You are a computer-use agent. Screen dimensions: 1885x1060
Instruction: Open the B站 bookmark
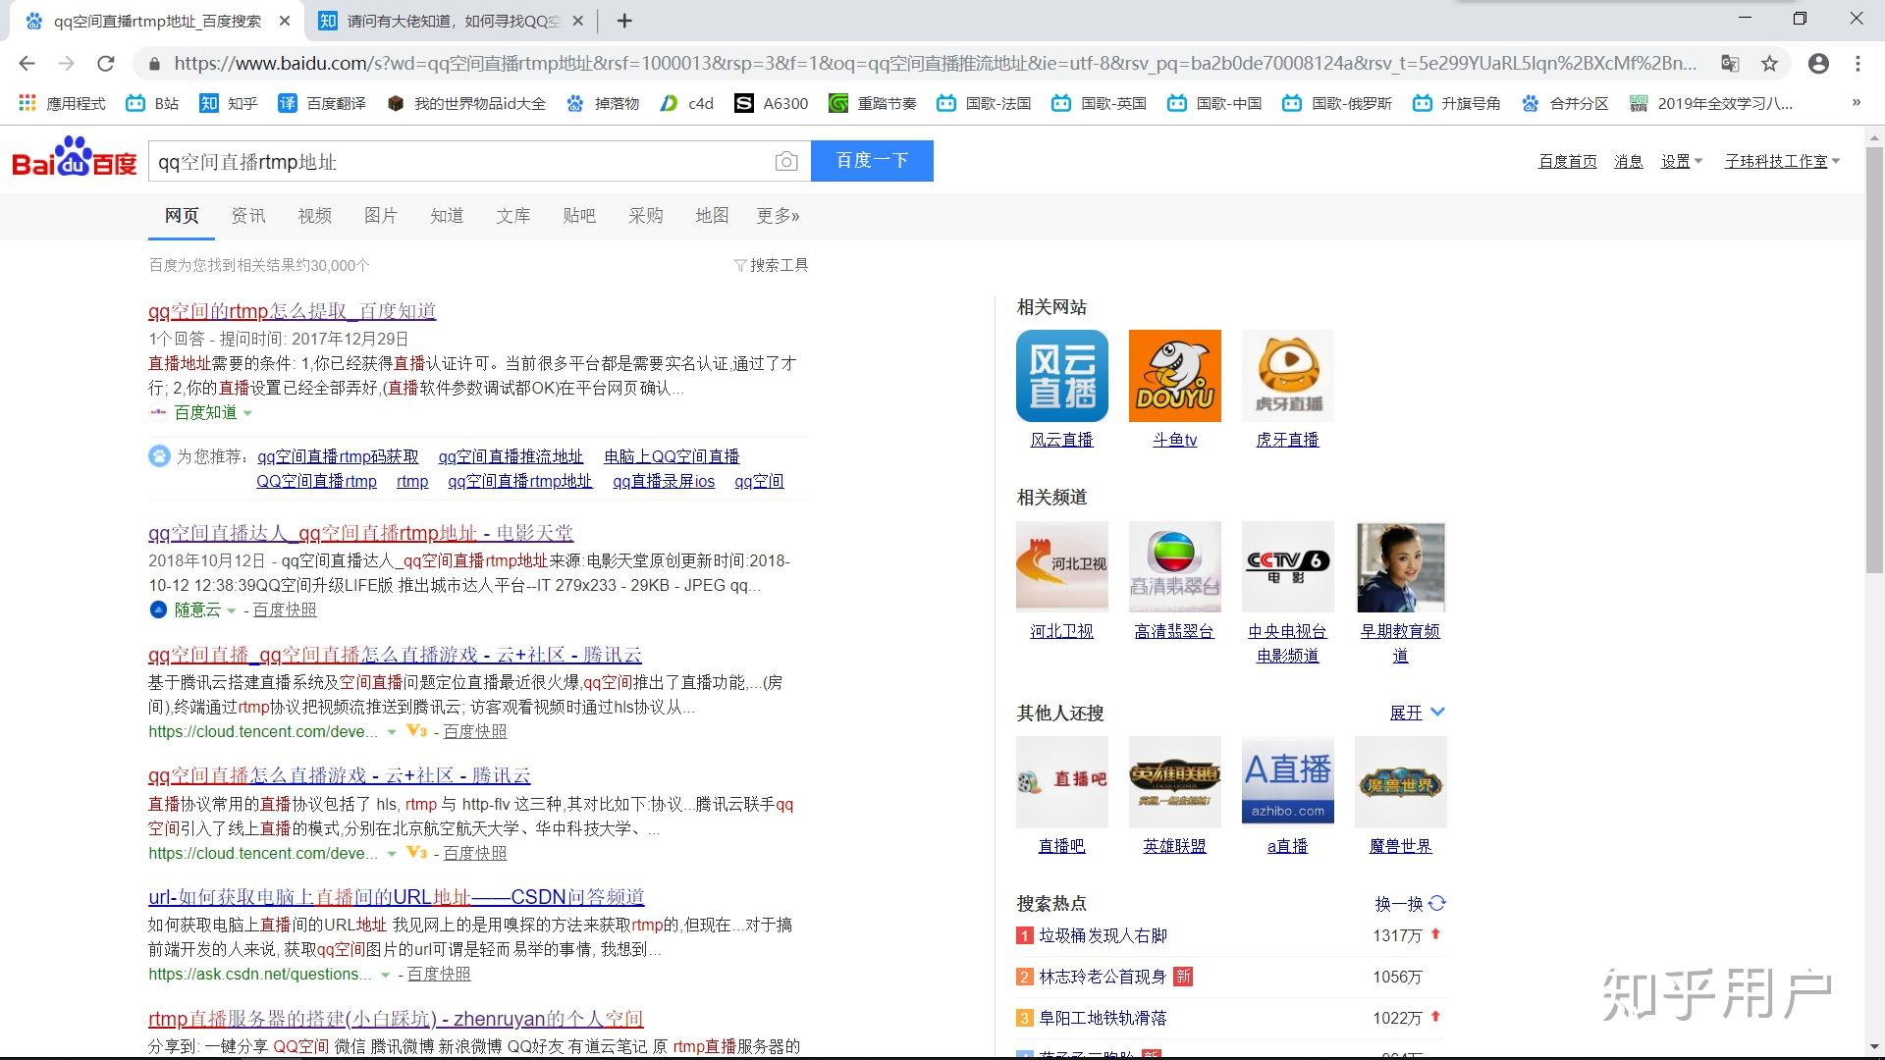pyautogui.click(x=152, y=103)
